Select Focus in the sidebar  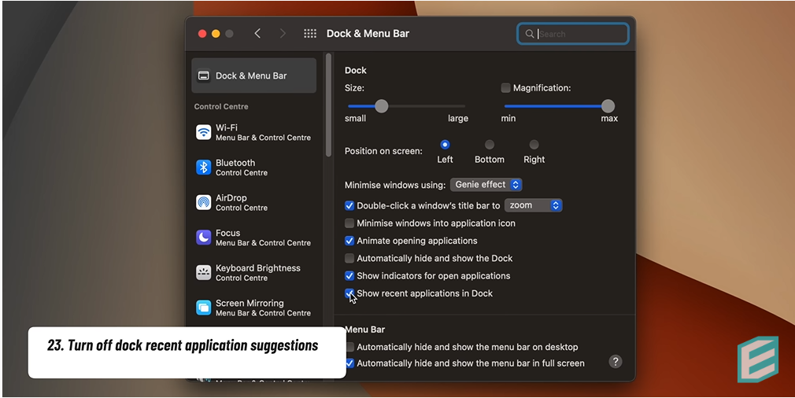coord(253,238)
